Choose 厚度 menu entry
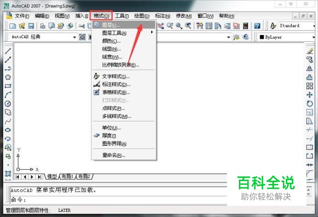The height and width of the screenshot is (217, 318). click(x=124, y=136)
